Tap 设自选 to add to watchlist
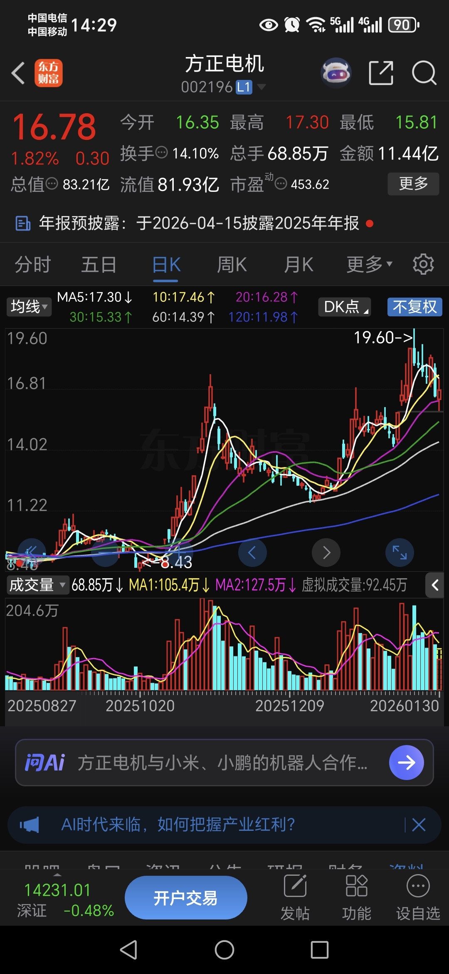 pyautogui.click(x=418, y=897)
